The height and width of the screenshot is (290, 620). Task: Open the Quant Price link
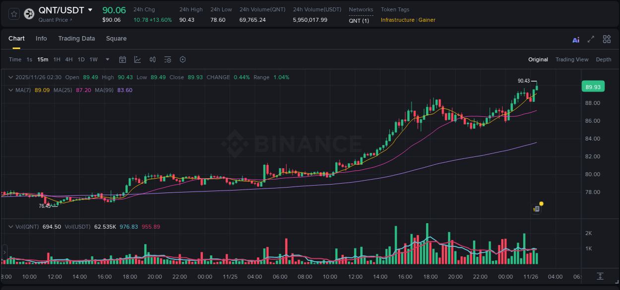(x=54, y=20)
